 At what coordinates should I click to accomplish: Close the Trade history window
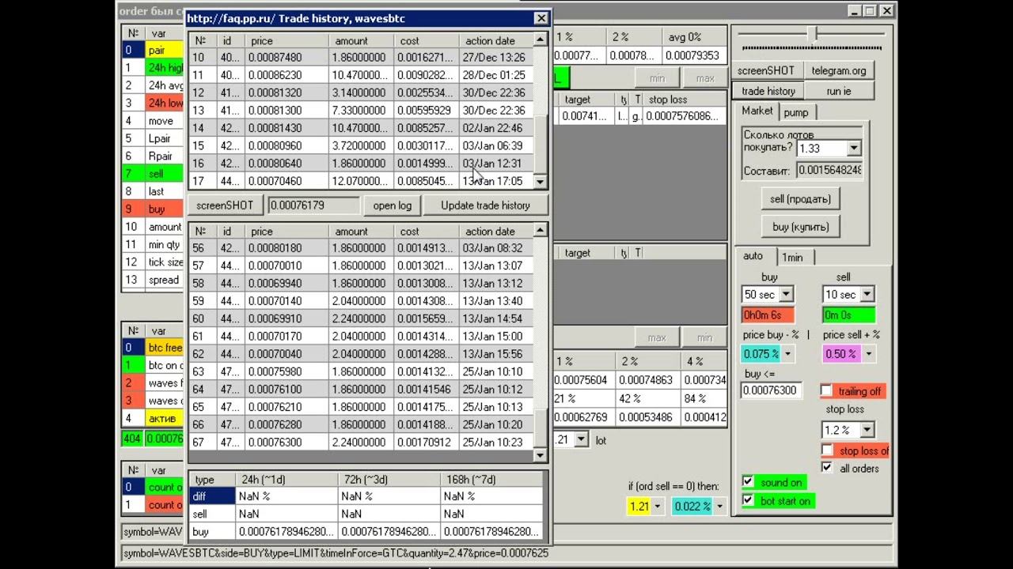tap(541, 18)
